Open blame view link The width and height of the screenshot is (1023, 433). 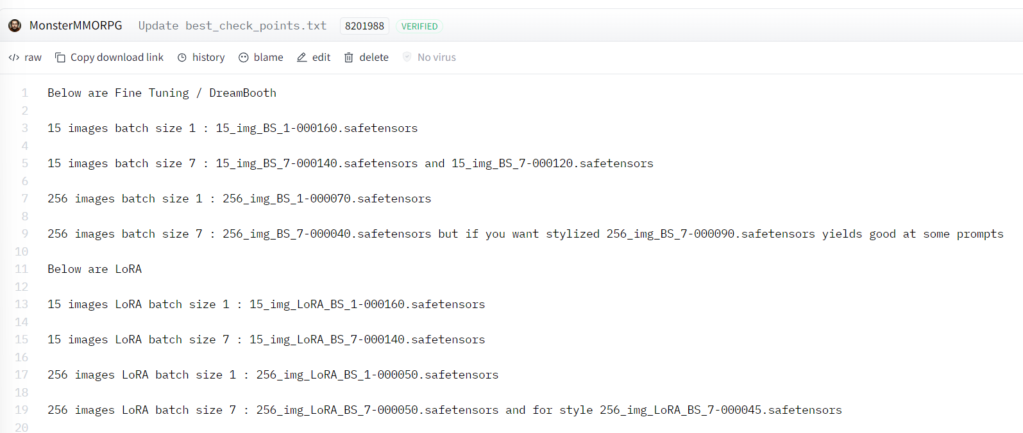click(x=268, y=58)
